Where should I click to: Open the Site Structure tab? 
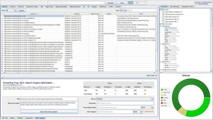[x=174, y=7]
